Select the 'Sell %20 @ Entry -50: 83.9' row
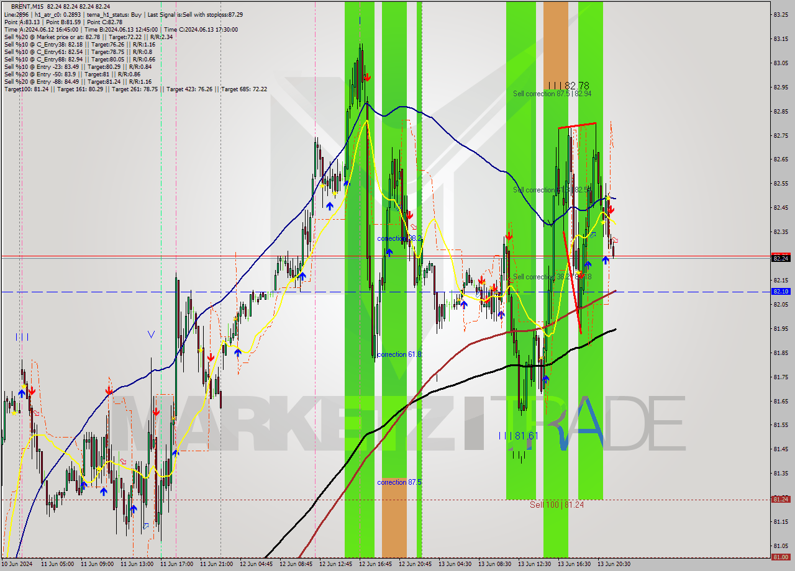 point(72,74)
